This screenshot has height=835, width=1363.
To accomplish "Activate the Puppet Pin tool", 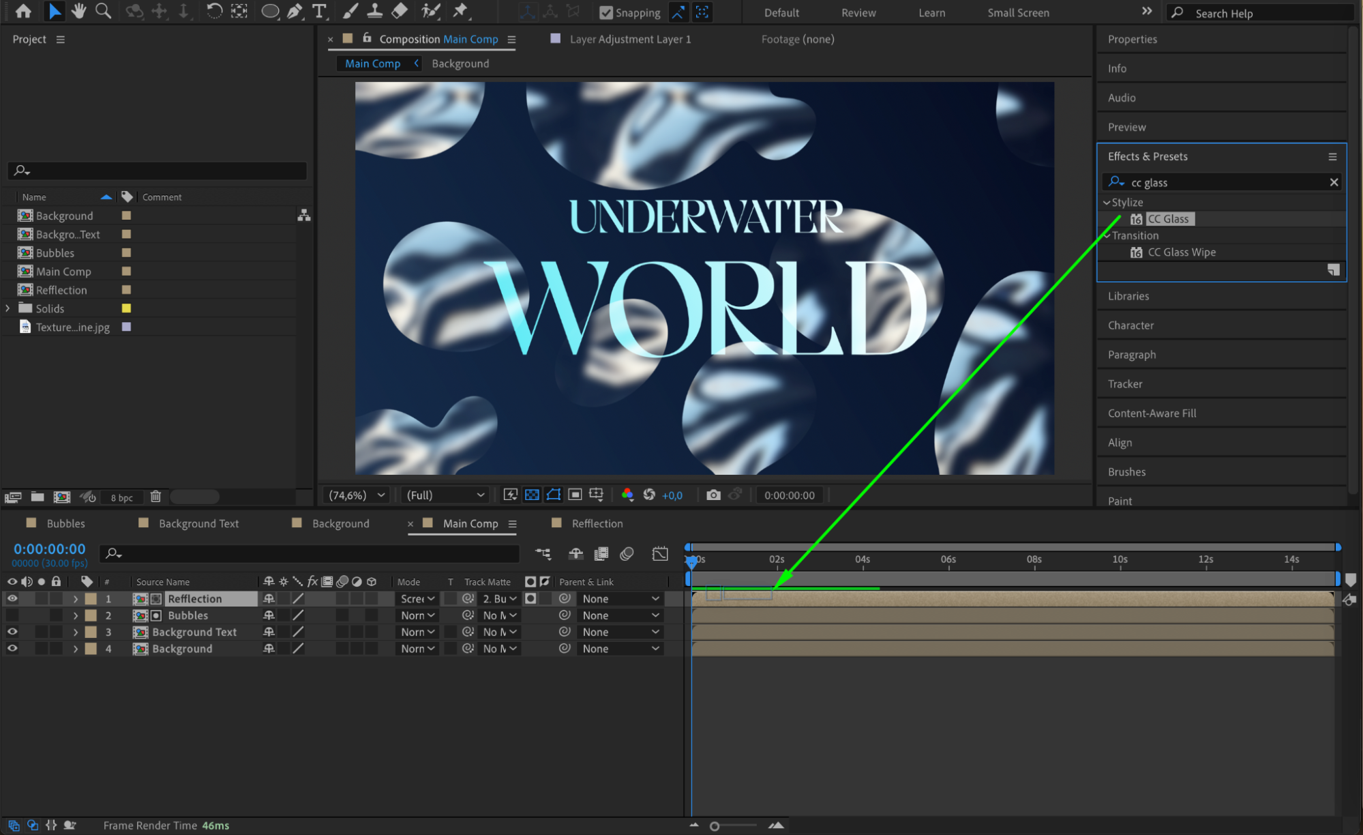I will point(460,11).
